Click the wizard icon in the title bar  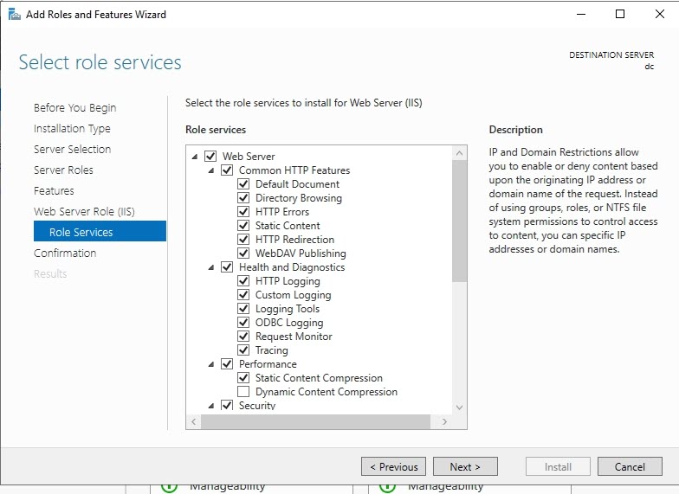click(14, 14)
